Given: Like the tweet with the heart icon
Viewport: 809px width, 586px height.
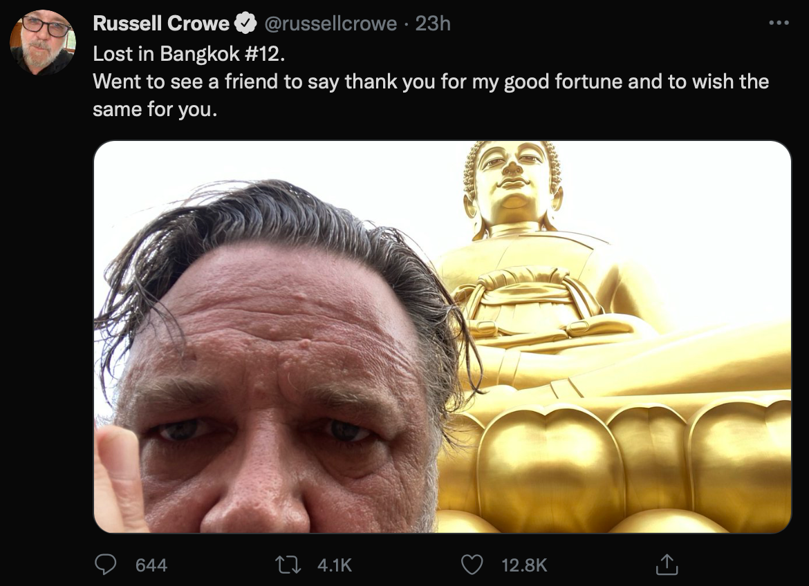Looking at the screenshot, I should point(472,565).
